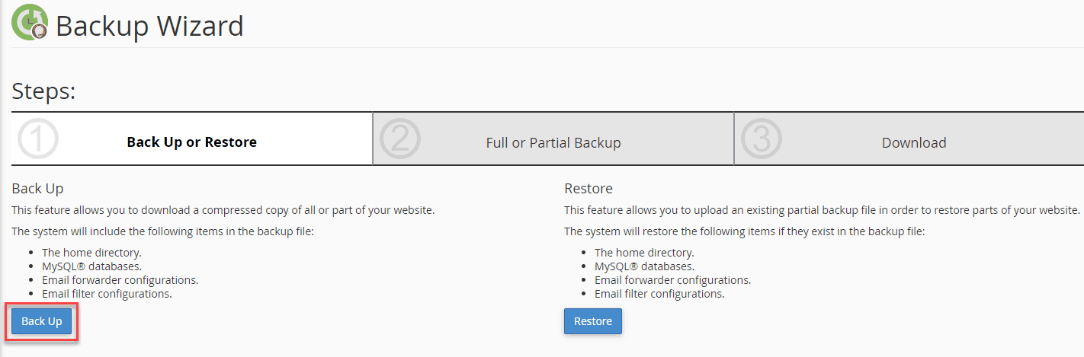Click the Steps heading

point(44,91)
